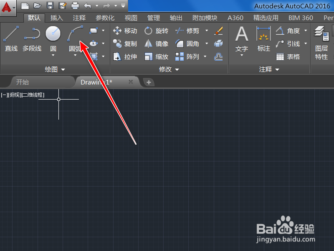Switch to the 管理 ribbon tab
The image size is (334, 251).
pyautogui.click(x=154, y=18)
